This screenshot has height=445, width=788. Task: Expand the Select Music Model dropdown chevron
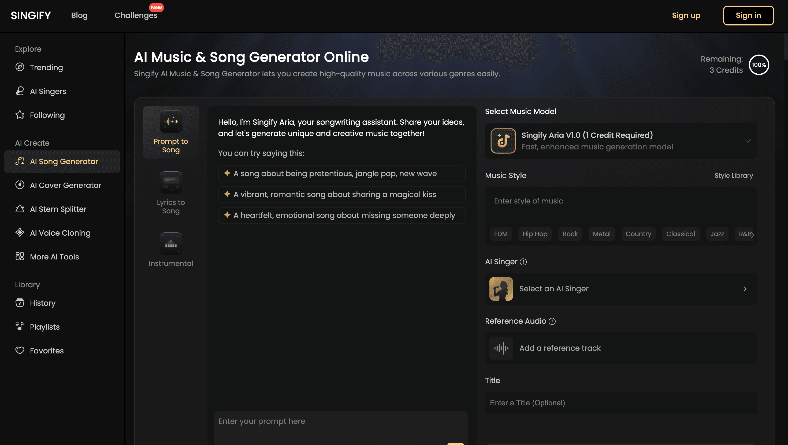click(748, 141)
